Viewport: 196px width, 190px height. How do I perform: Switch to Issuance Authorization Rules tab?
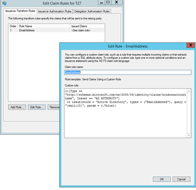(55, 11)
